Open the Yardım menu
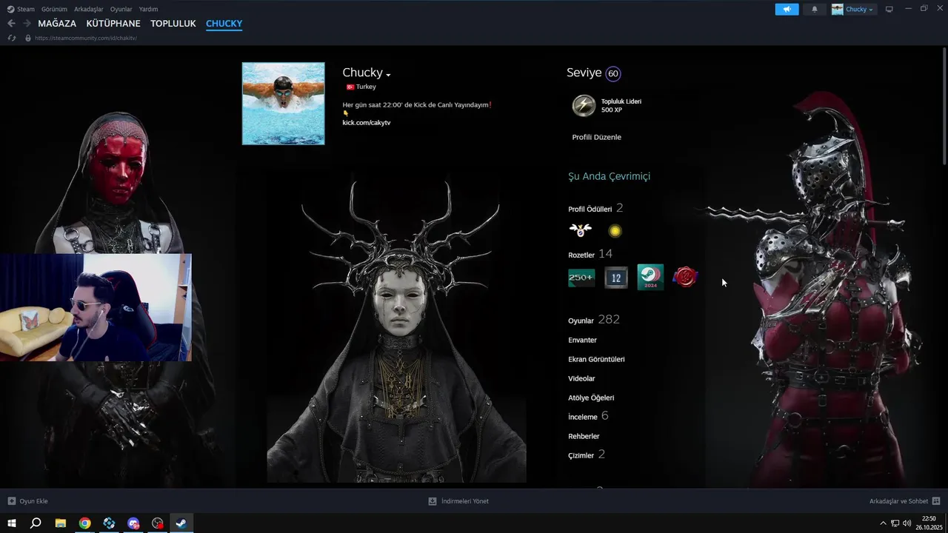Viewport: 948px width, 533px height. [148, 9]
